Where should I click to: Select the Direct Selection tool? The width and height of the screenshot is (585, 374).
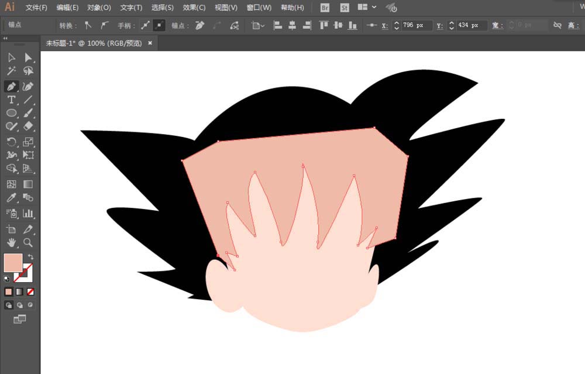[x=28, y=57]
